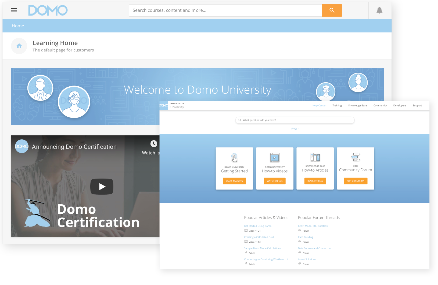Click the orange search magnifier button
Screen dimensions: 438x285
(x=332, y=10)
